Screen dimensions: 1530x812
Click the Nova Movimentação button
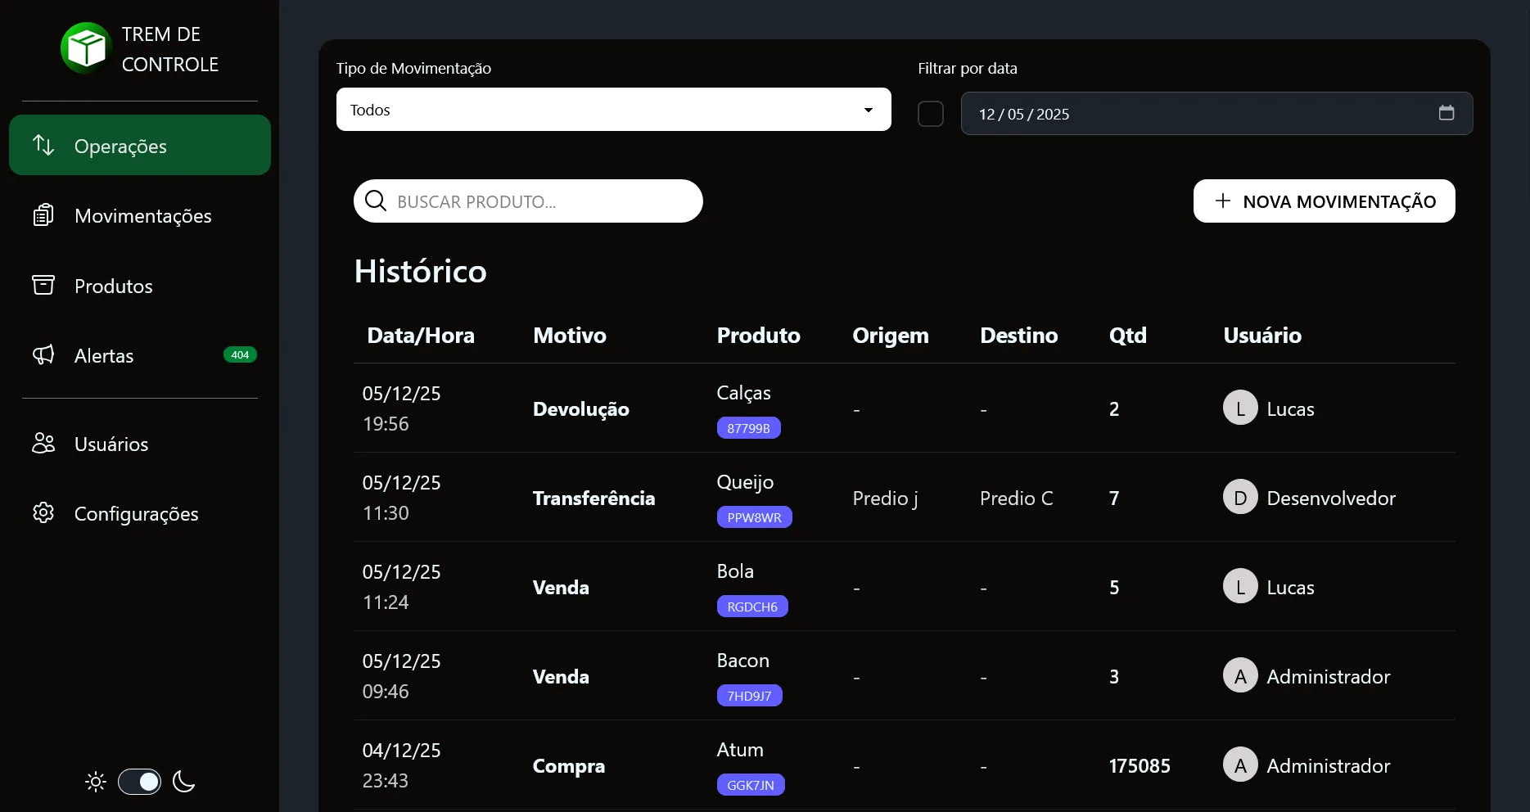click(1325, 201)
